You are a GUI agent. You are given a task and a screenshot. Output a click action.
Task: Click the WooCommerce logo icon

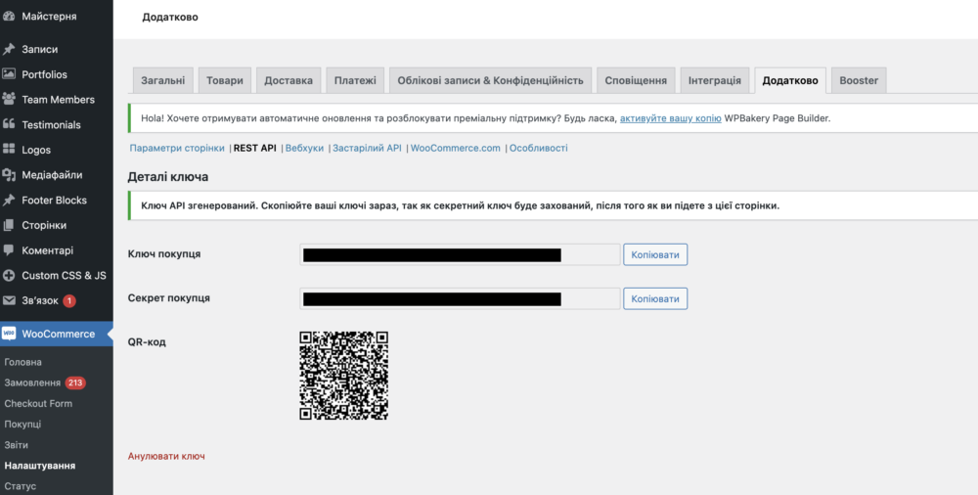pos(9,334)
